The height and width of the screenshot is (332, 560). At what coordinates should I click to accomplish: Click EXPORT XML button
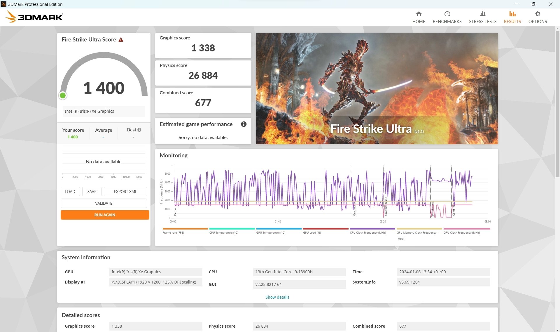tap(125, 192)
